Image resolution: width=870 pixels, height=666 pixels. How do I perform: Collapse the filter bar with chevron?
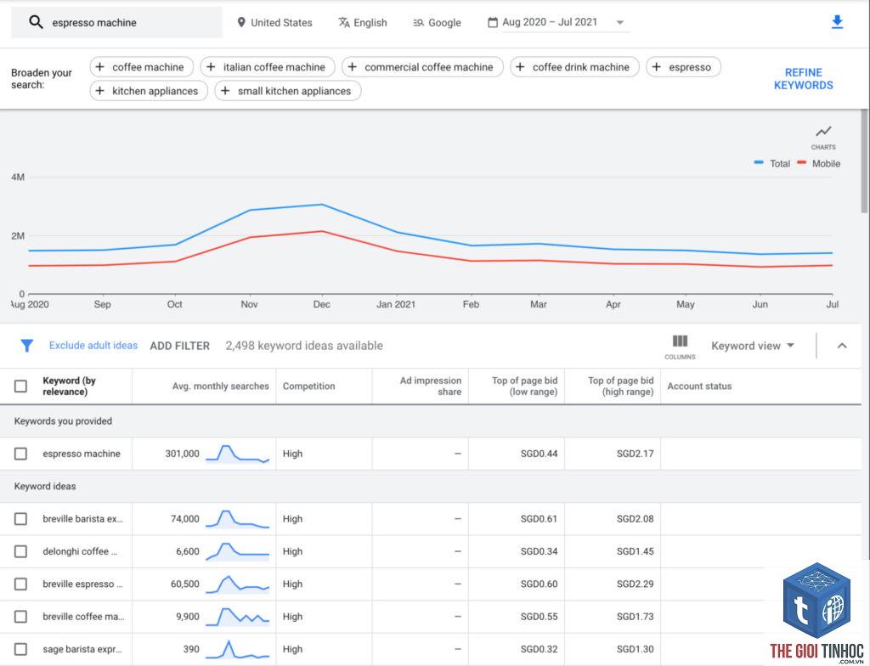[842, 346]
